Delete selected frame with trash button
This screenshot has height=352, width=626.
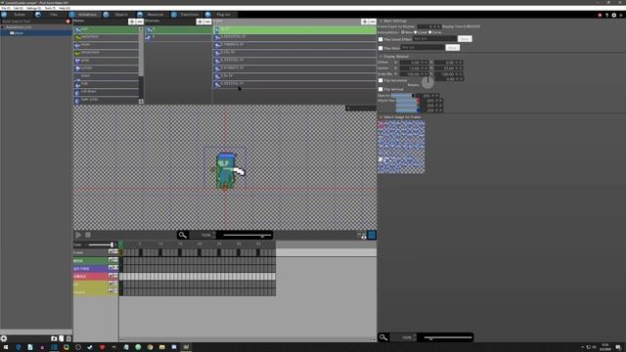point(372,22)
